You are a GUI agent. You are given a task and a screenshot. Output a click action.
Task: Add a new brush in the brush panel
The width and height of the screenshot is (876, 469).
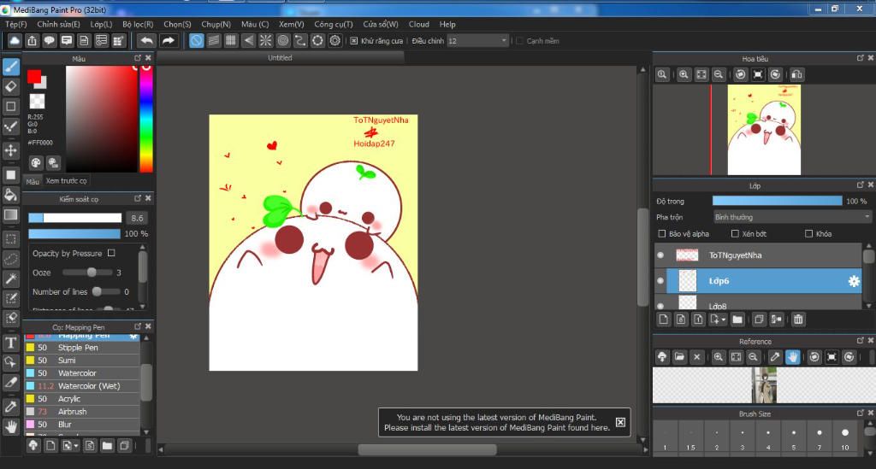click(x=50, y=446)
